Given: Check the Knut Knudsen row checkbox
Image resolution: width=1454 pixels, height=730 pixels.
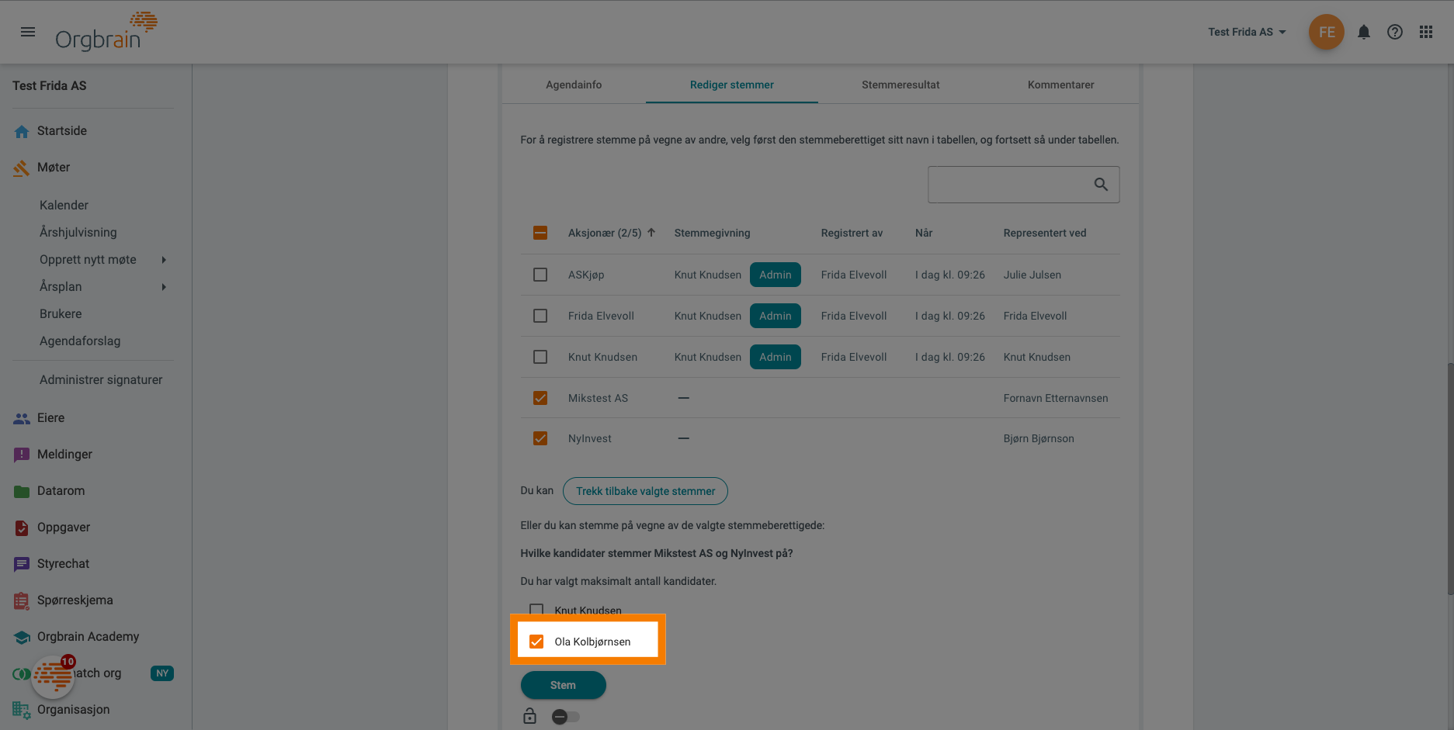Looking at the screenshot, I should point(540,357).
